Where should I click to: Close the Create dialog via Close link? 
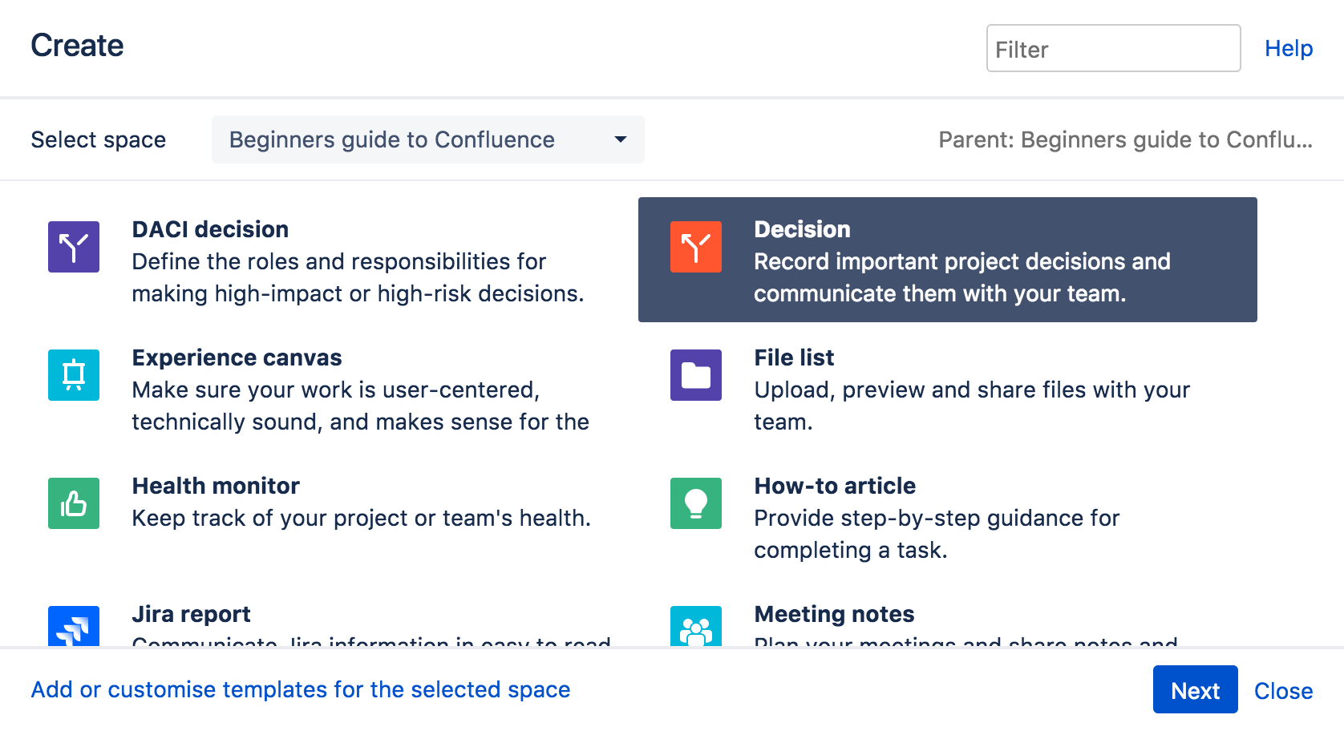1283,690
